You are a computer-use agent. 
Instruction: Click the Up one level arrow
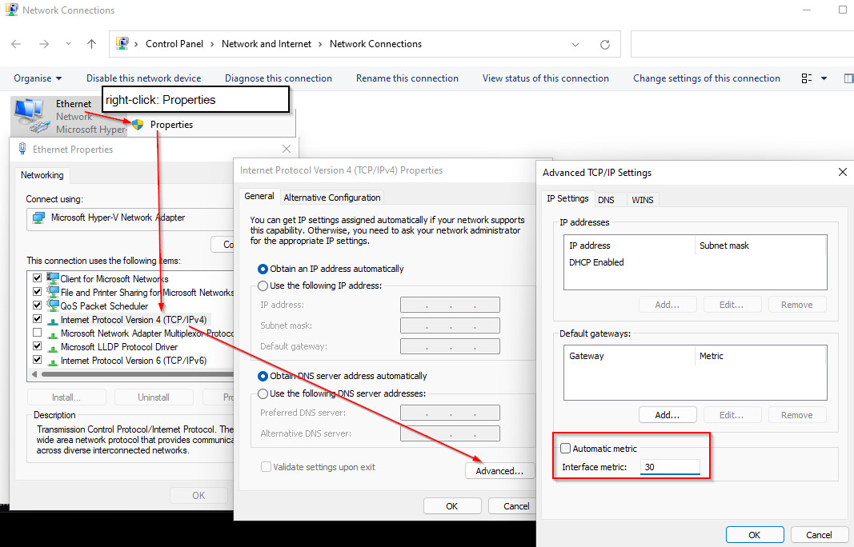(x=91, y=44)
